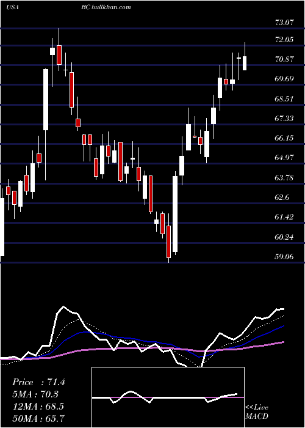Click the BC bullkhan.com title text
The height and width of the screenshot is (428, 305).
(106, 7)
